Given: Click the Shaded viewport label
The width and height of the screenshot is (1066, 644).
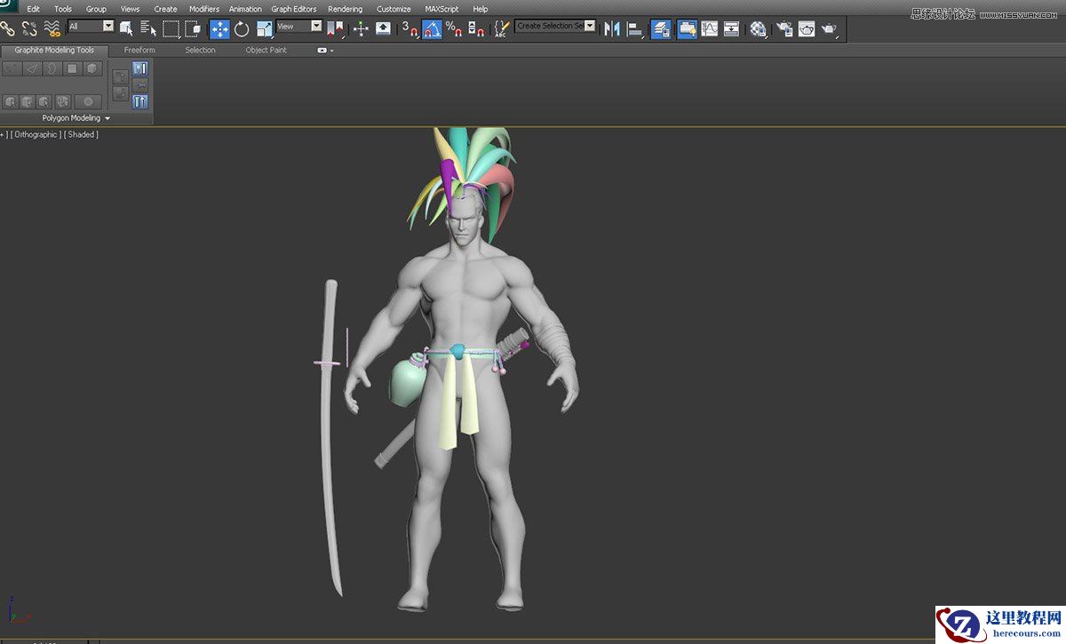Looking at the screenshot, I should point(81,134).
